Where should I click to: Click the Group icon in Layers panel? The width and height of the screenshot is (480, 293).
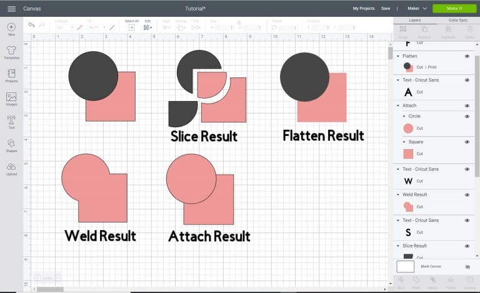(x=403, y=29)
